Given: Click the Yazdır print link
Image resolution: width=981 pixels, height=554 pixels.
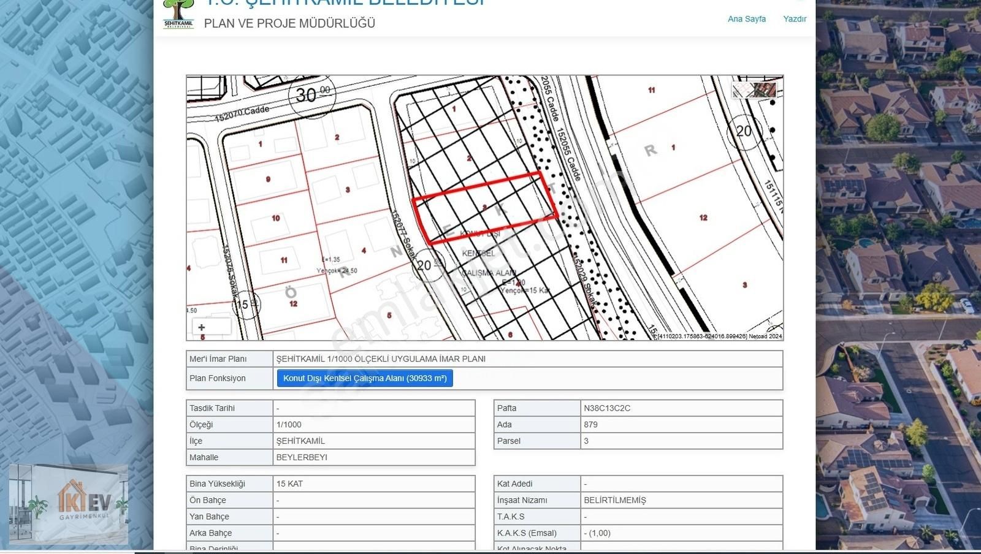Looking at the screenshot, I should click(795, 19).
